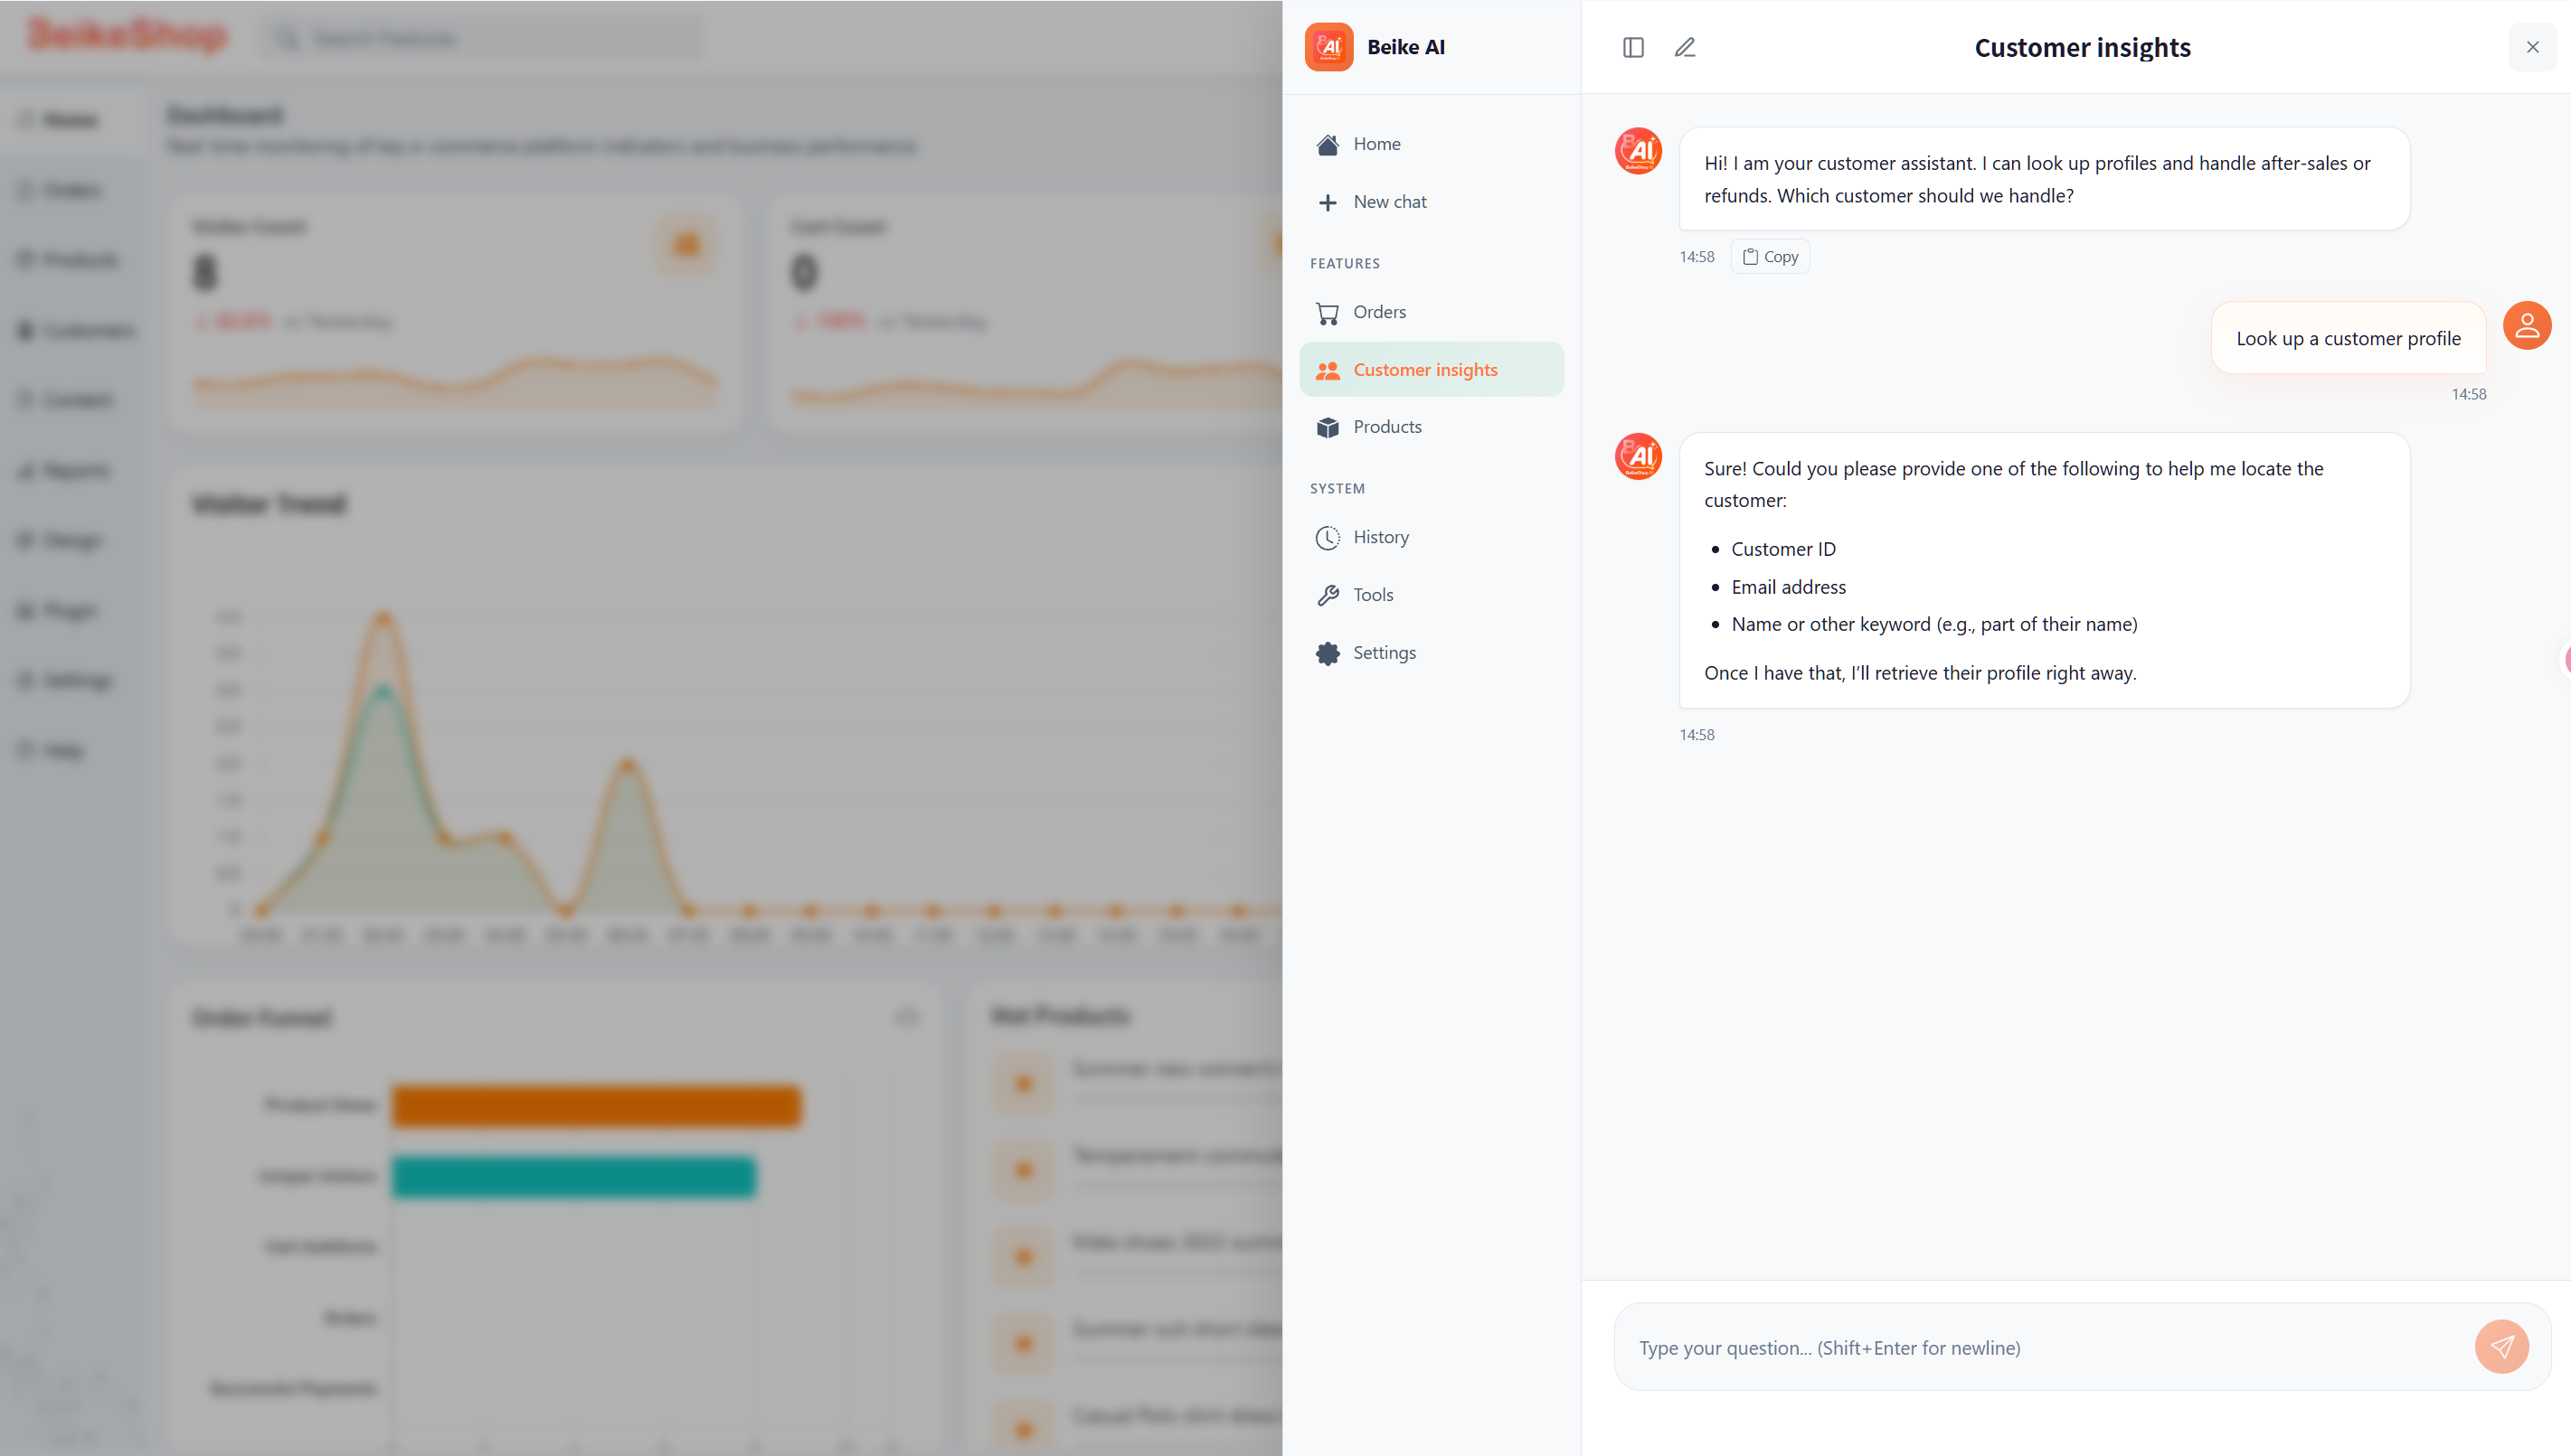The height and width of the screenshot is (1456, 2571).
Task: Open the Products feature
Action: pyautogui.click(x=1432, y=428)
